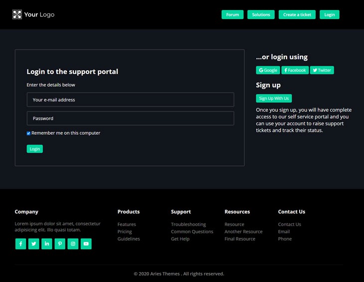Focus the e-mail address input field
Image resolution: width=364 pixels, height=282 pixels.
pos(130,100)
